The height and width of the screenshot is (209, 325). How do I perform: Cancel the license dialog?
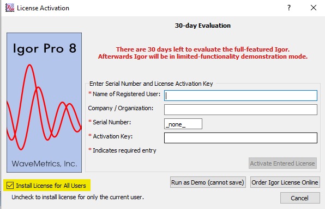click(x=300, y=198)
